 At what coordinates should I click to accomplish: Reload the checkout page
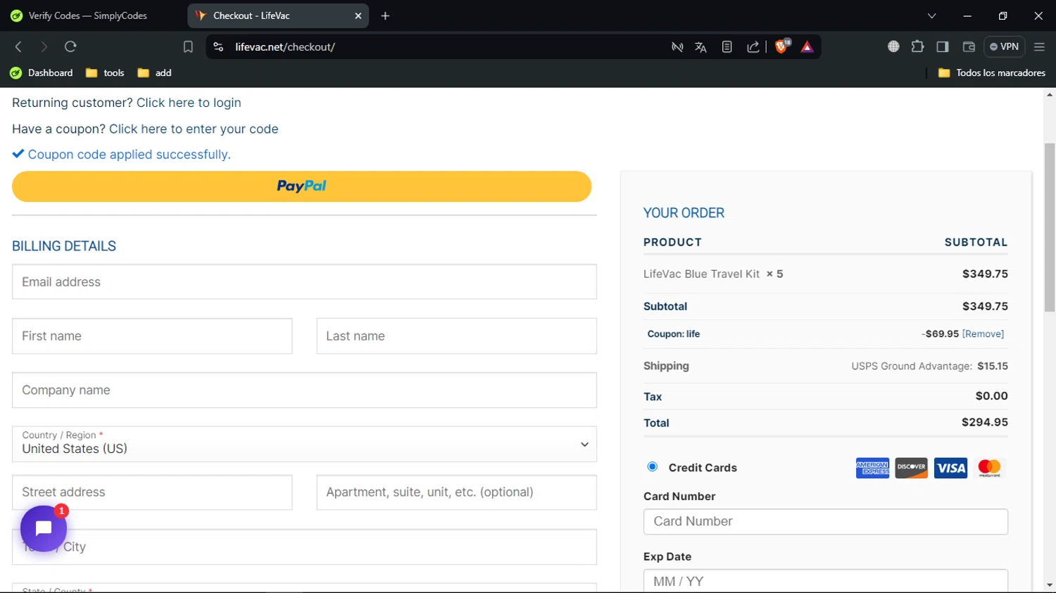70,46
